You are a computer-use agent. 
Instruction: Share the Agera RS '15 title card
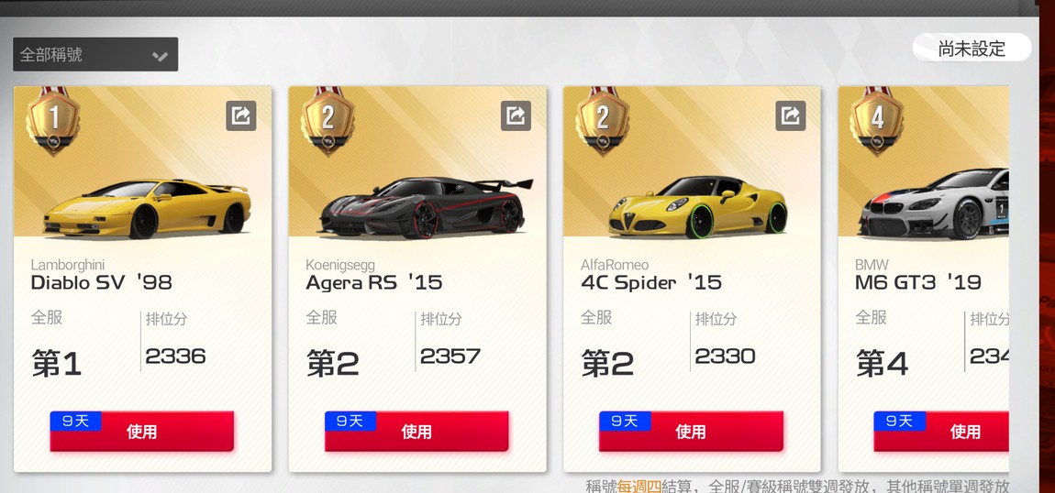tap(516, 115)
